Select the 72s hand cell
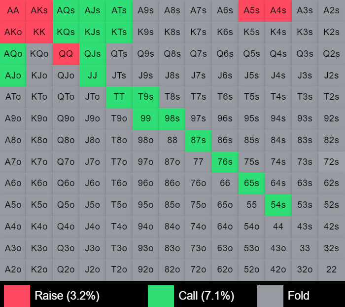 (x=332, y=162)
